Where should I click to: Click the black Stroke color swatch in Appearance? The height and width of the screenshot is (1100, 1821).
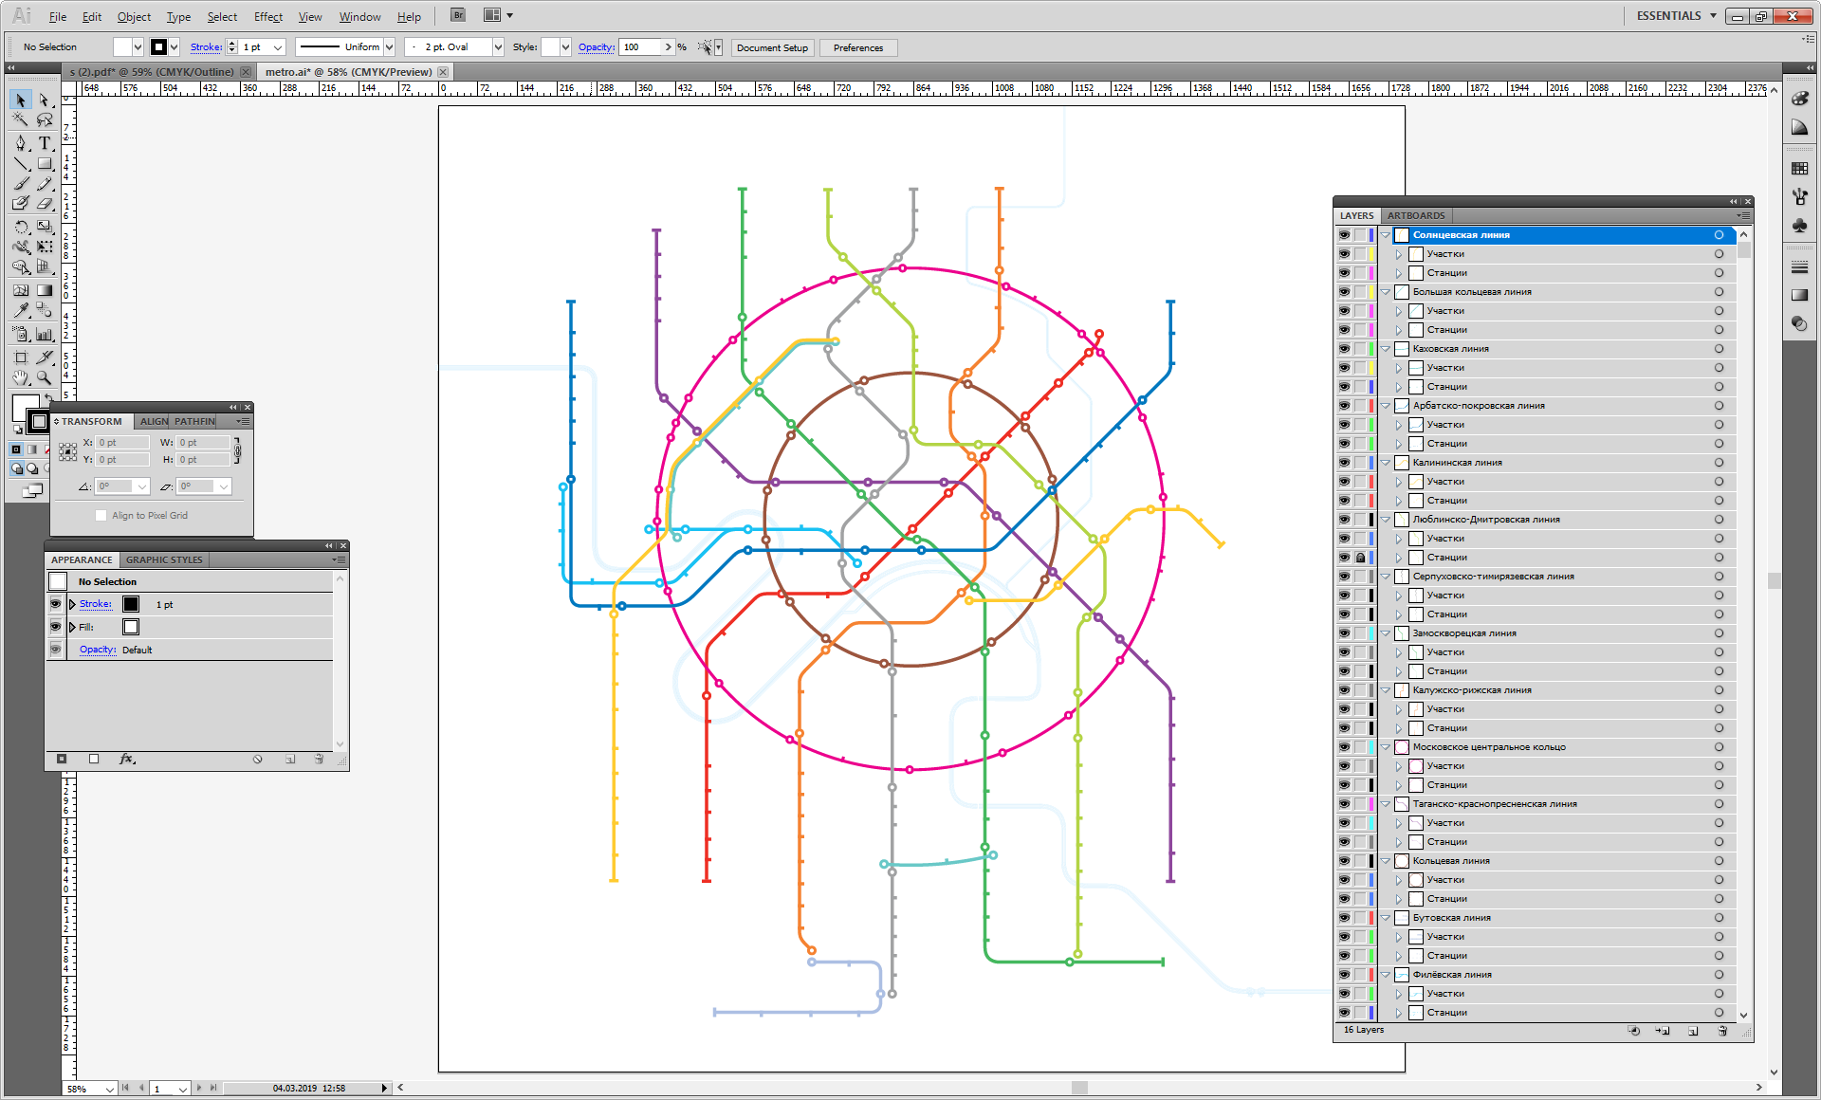(x=131, y=604)
